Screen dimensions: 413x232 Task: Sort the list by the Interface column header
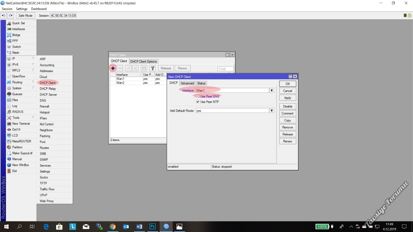129,75
